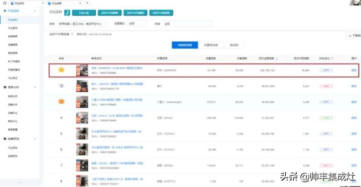Open the third filter dropdown showing 全部
Screen dimensions: 361x187
pyautogui.click(x=187, y=24)
